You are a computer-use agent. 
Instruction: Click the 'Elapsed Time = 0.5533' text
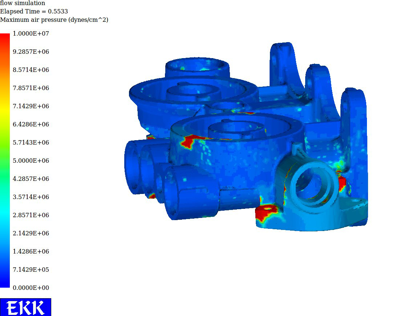click(34, 11)
